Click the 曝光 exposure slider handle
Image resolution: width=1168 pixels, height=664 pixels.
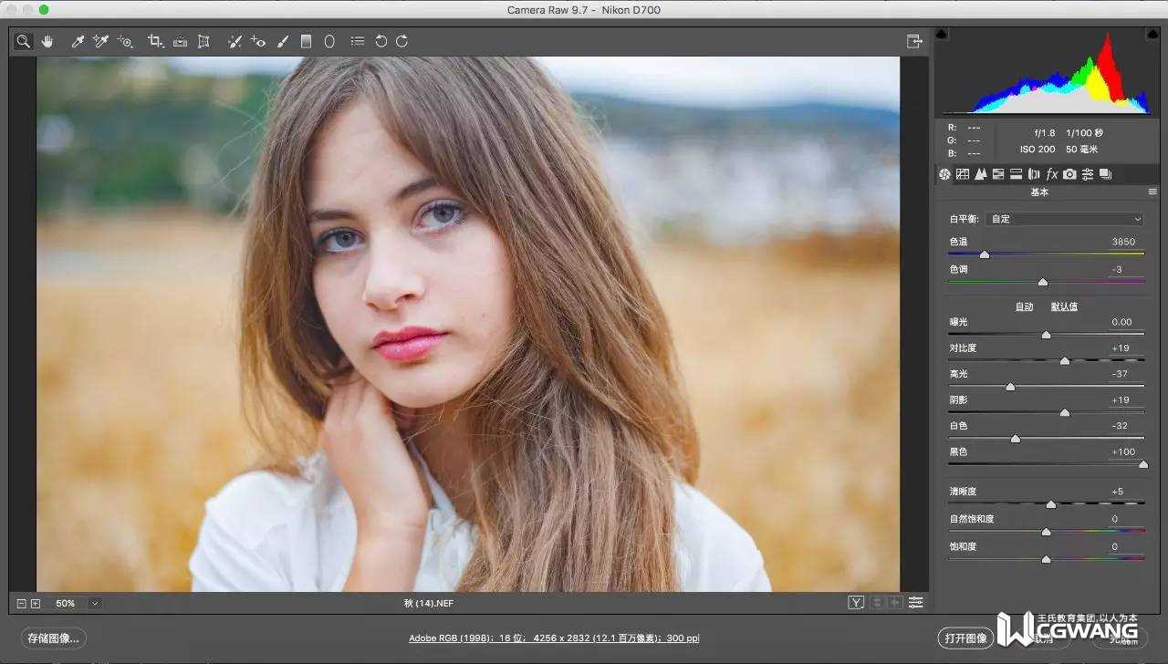coord(1046,336)
